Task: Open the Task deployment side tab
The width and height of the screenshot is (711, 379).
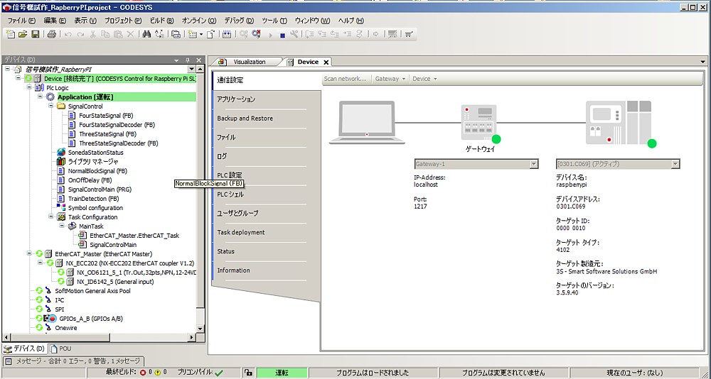Action: point(241,232)
